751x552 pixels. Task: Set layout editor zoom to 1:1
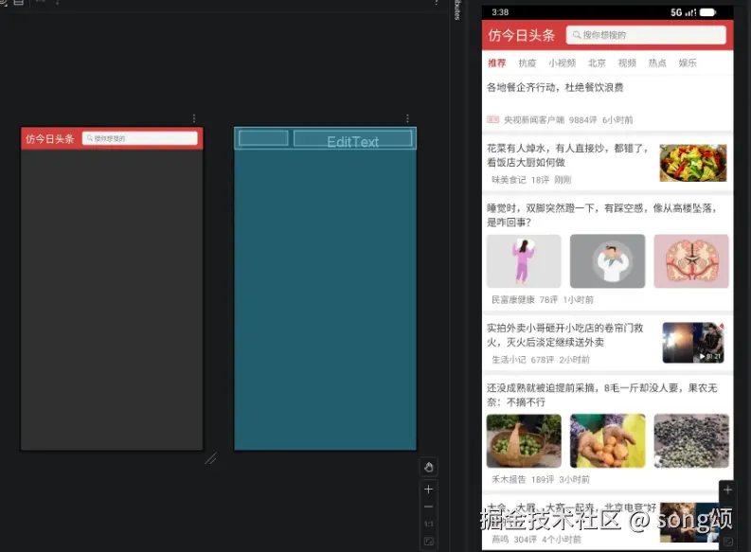429,524
